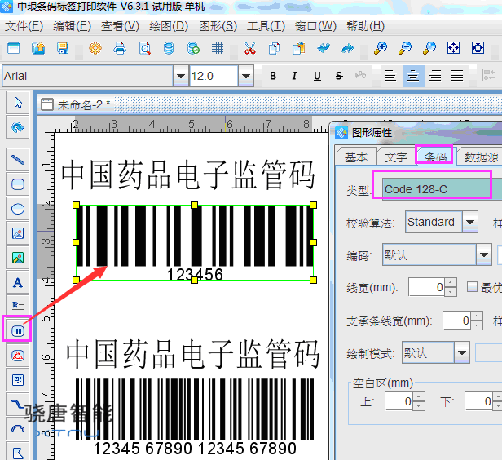Select the ellipse drawing tool

pyautogui.click(x=18, y=209)
